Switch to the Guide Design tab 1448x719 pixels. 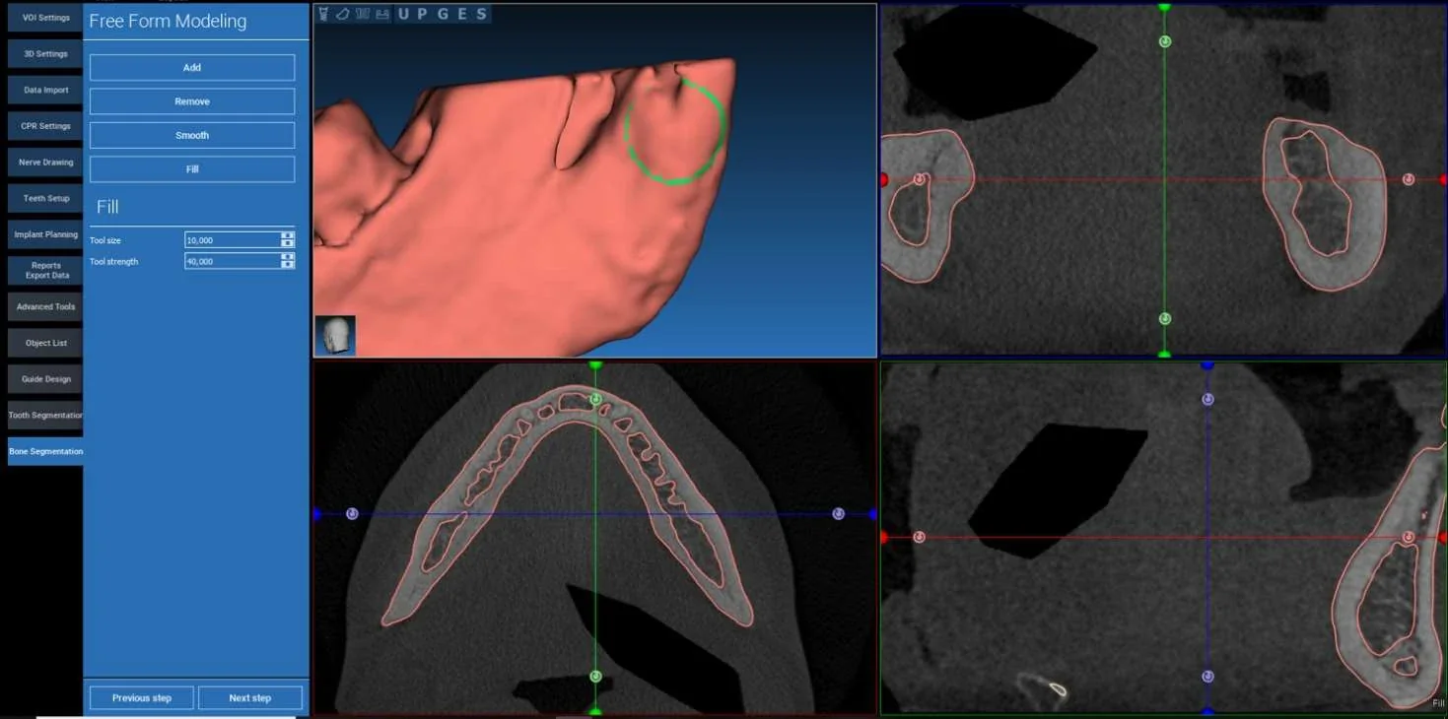pyautogui.click(x=45, y=379)
